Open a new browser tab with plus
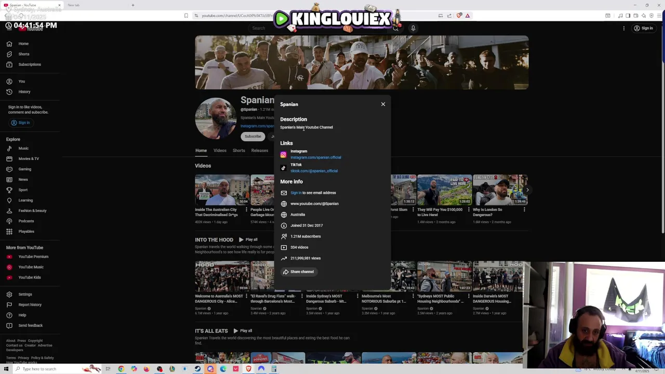 click(x=133, y=5)
